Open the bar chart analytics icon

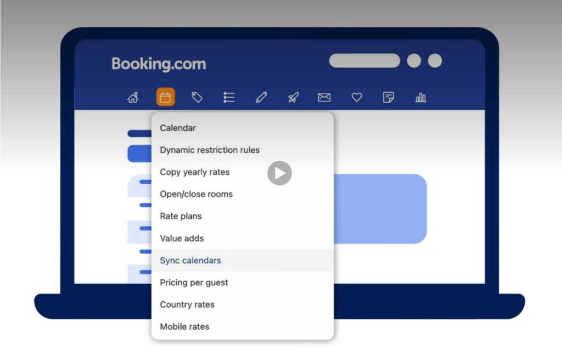pyautogui.click(x=420, y=97)
